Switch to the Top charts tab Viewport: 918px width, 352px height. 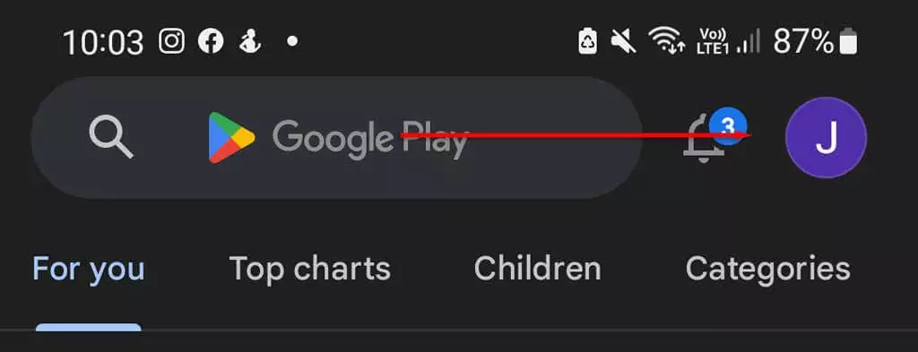(x=309, y=269)
